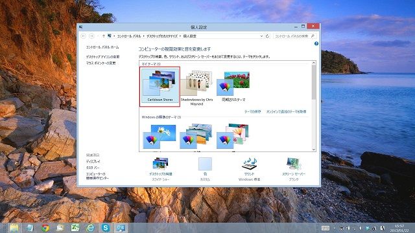Open the custom window color swatch
Image resolution: width=415 pixels, height=233 pixels.
(205, 164)
